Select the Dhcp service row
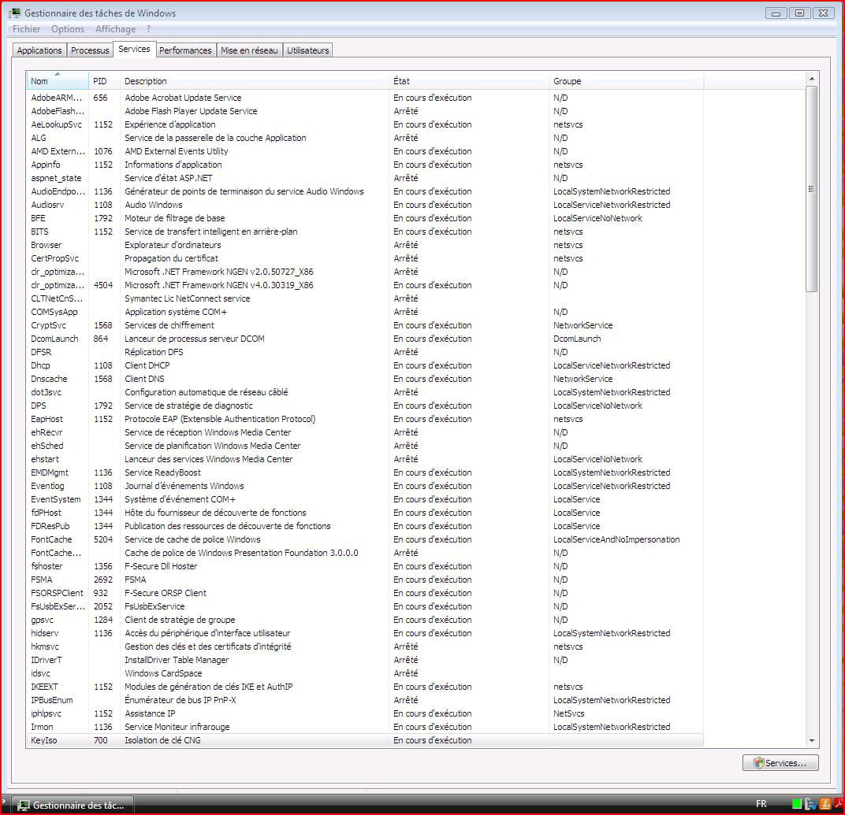The height and width of the screenshot is (815, 845). (364, 365)
